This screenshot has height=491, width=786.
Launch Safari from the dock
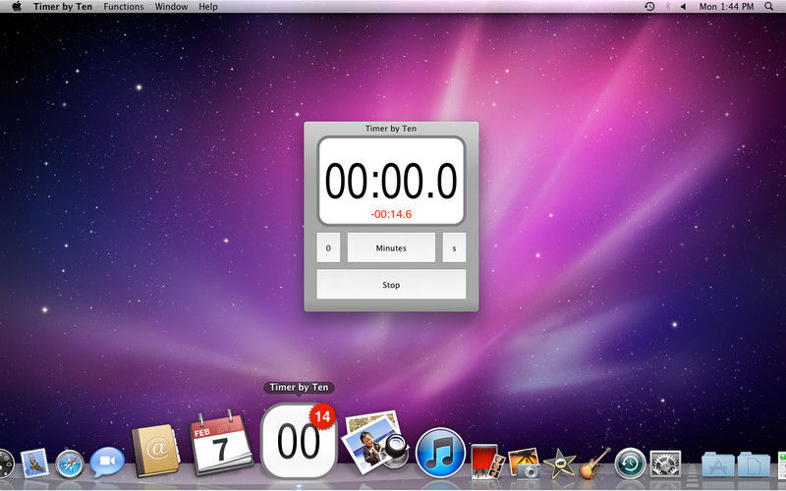(71, 463)
